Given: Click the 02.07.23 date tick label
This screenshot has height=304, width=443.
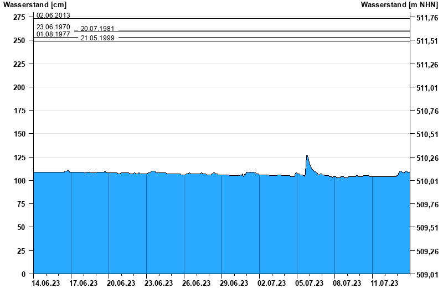Looking at the screenshot, I should tap(271, 284).
